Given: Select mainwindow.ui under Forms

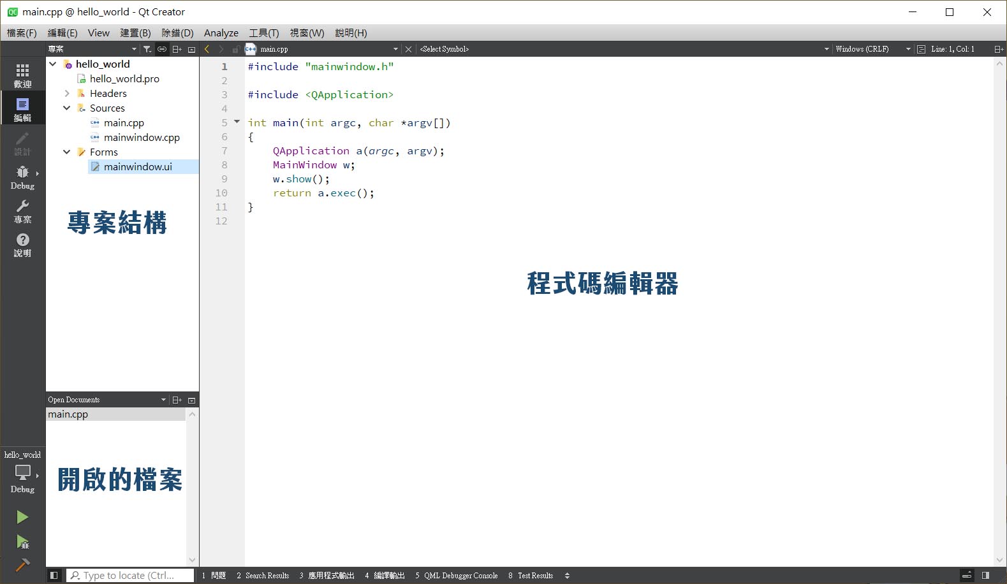Looking at the screenshot, I should point(138,166).
